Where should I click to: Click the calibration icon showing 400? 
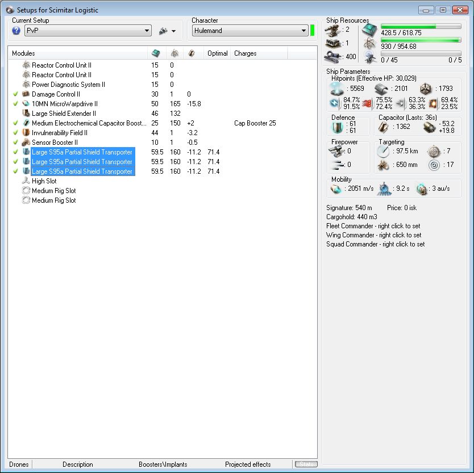(x=332, y=57)
